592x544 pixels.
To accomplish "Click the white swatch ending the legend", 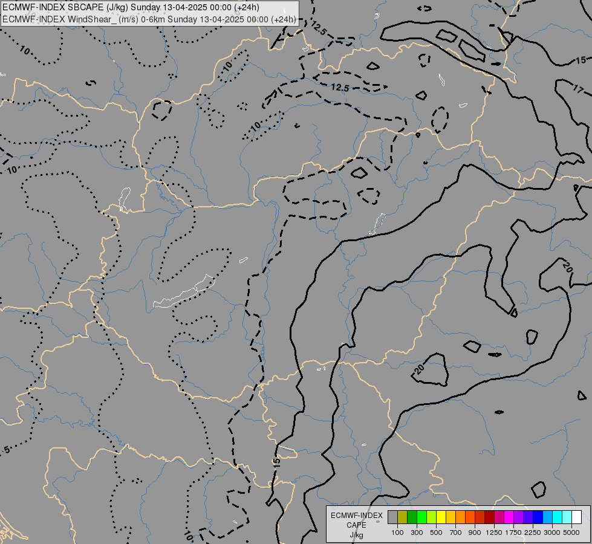I will 576,517.
